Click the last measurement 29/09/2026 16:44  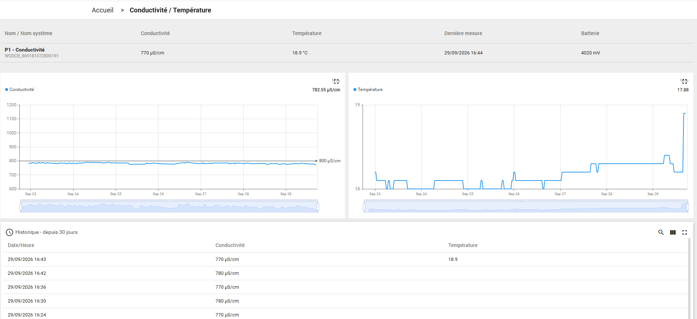(x=464, y=53)
